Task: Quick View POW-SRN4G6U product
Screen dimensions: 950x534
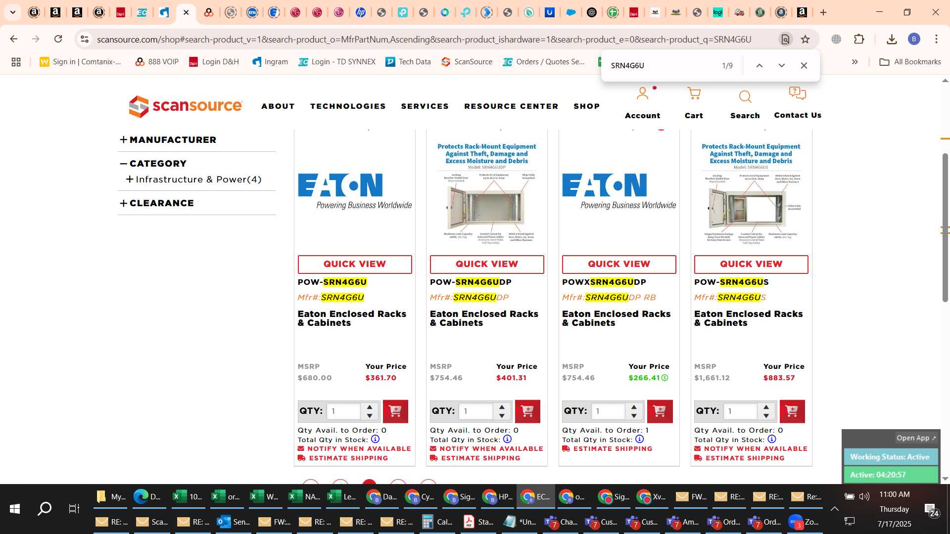Action: pyautogui.click(x=355, y=264)
